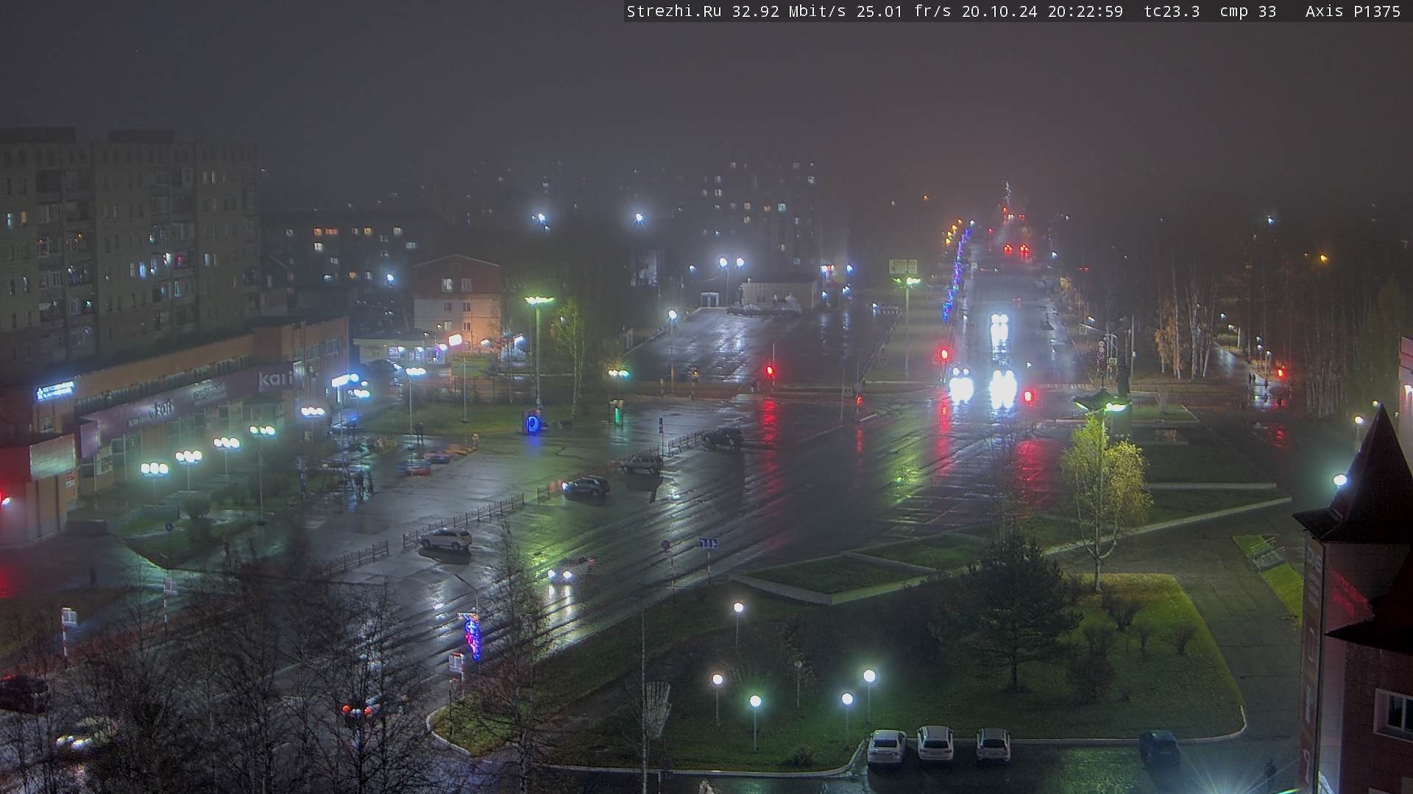Click the 20:22:59 time stamp
This screenshot has width=1413, height=794.
tap(1086, 11)
